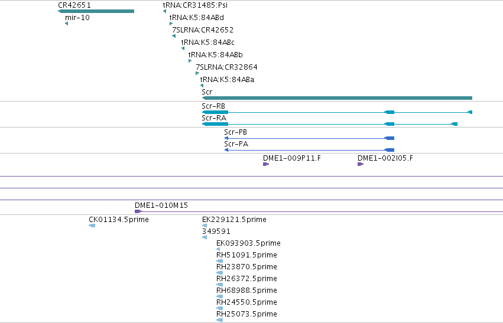The image size is (503, 323).
Task: Open the Scr-RB transcript label
Action: point(213,106)
